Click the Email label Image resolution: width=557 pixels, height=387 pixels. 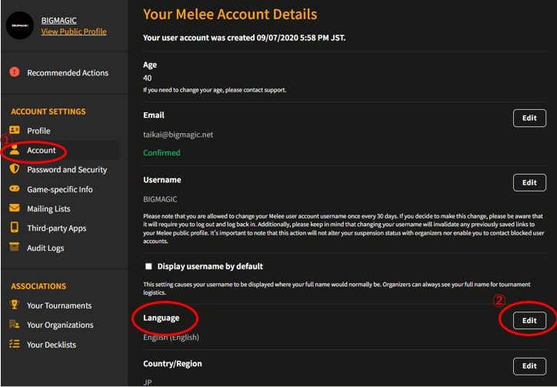pos(153,115)
